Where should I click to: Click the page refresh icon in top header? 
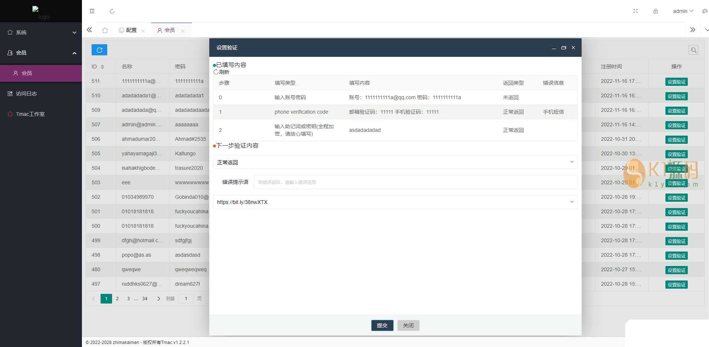click(112, 11)
